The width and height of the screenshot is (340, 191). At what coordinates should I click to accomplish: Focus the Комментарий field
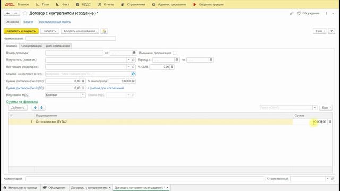tap(145, 179)
